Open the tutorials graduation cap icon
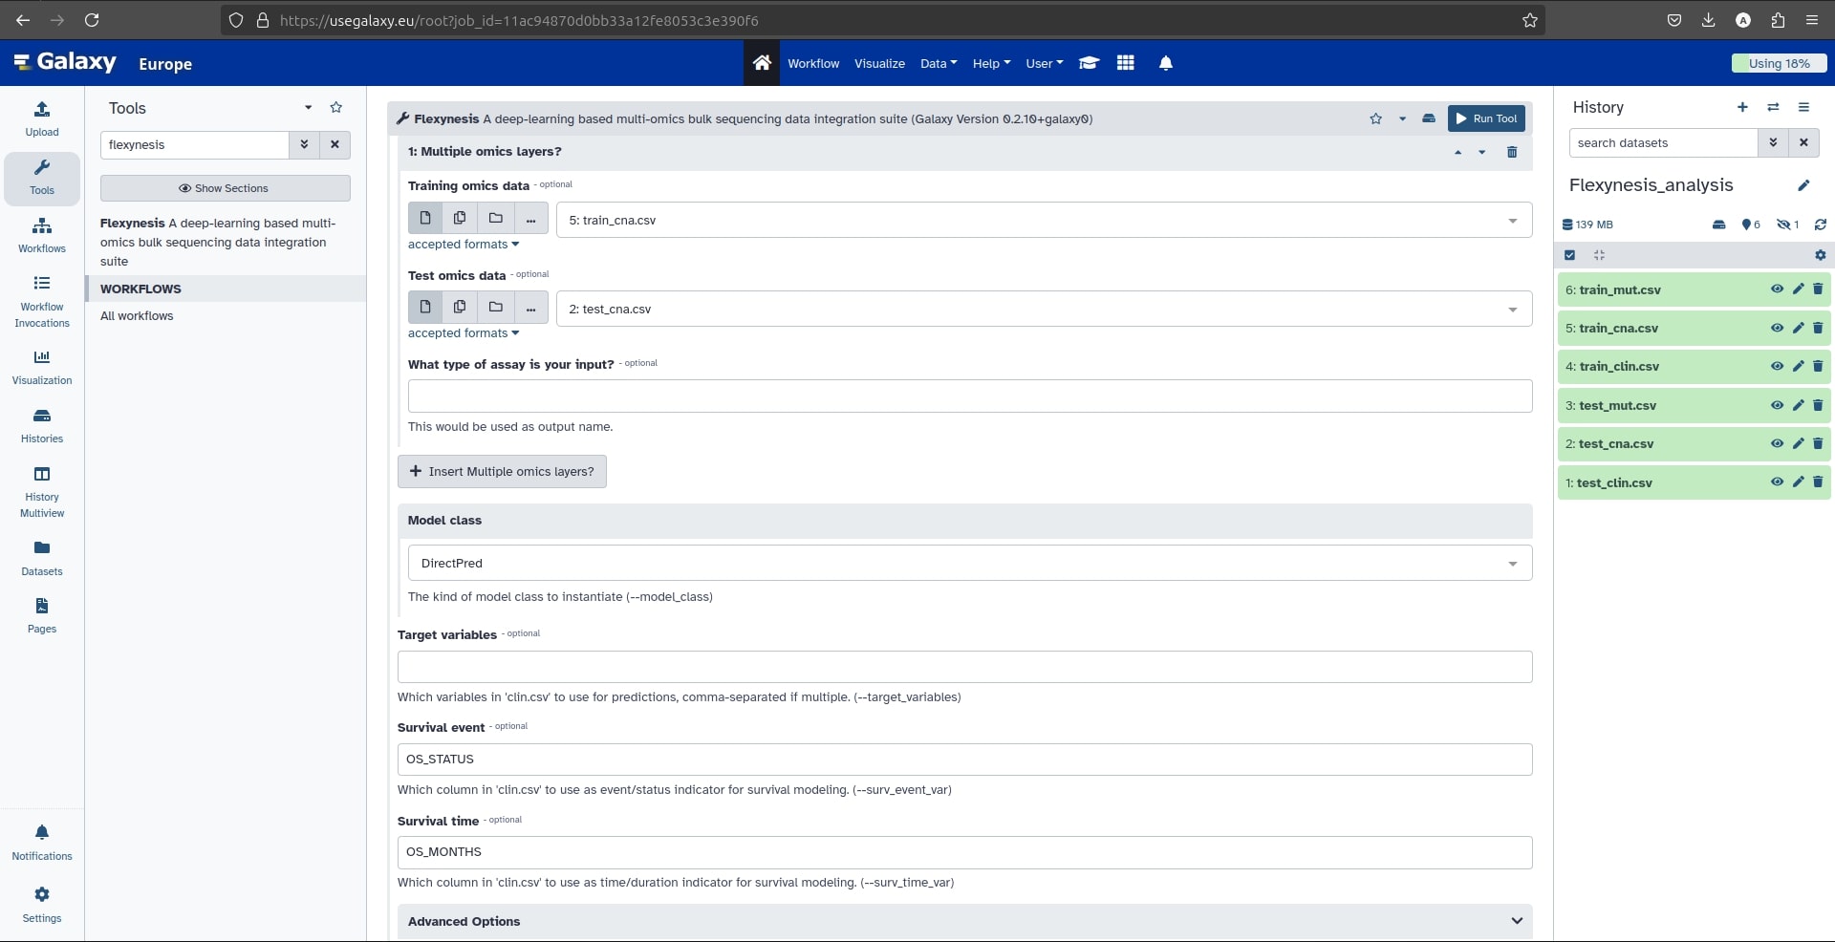Viewport: 1835px width, 942px height. [1089, 63]
